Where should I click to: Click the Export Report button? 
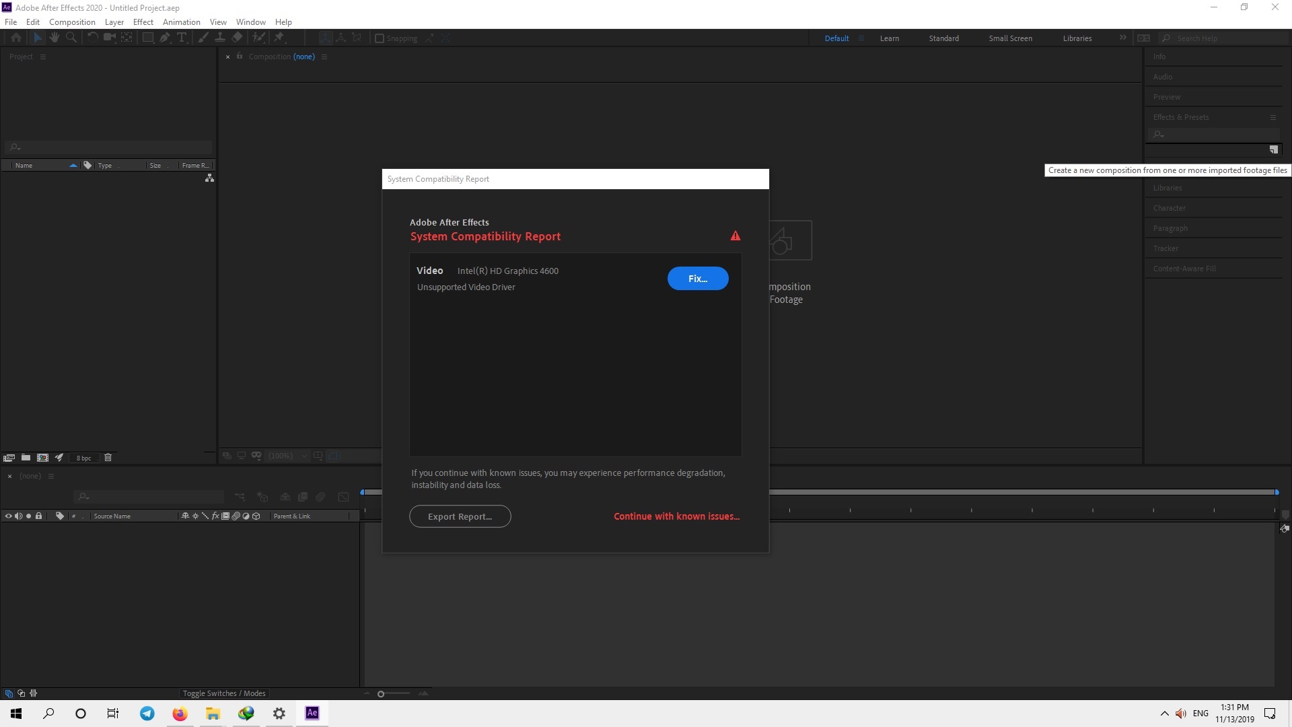click(460, 516)
